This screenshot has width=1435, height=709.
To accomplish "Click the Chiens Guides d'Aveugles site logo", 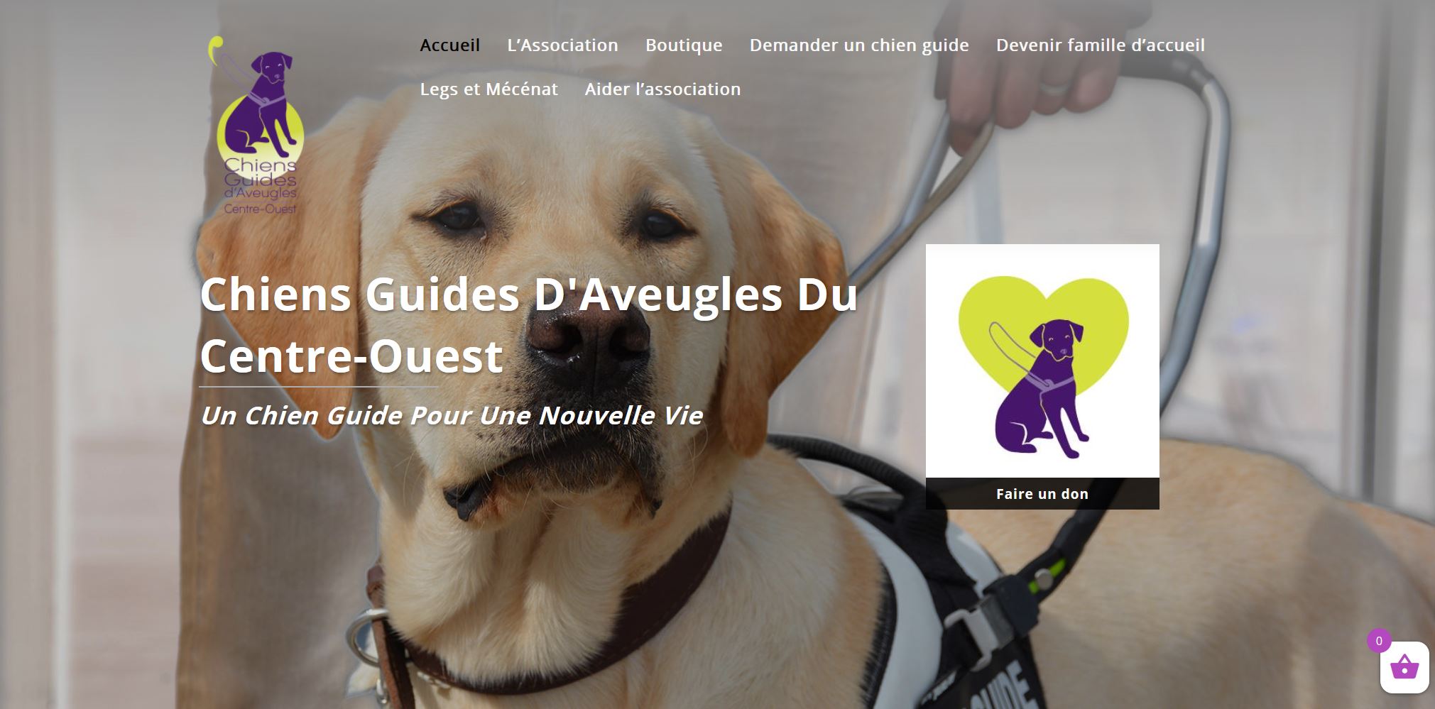I will point(256,125).
